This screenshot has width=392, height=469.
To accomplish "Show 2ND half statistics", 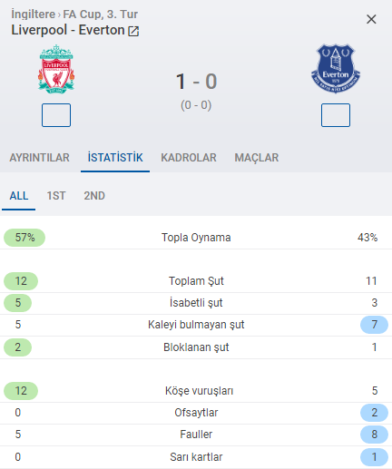I will click(94, 196).
